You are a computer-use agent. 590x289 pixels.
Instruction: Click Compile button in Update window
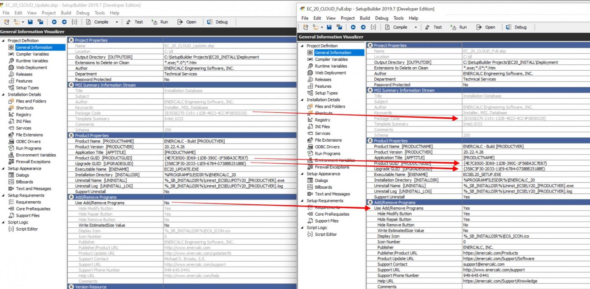97,22
